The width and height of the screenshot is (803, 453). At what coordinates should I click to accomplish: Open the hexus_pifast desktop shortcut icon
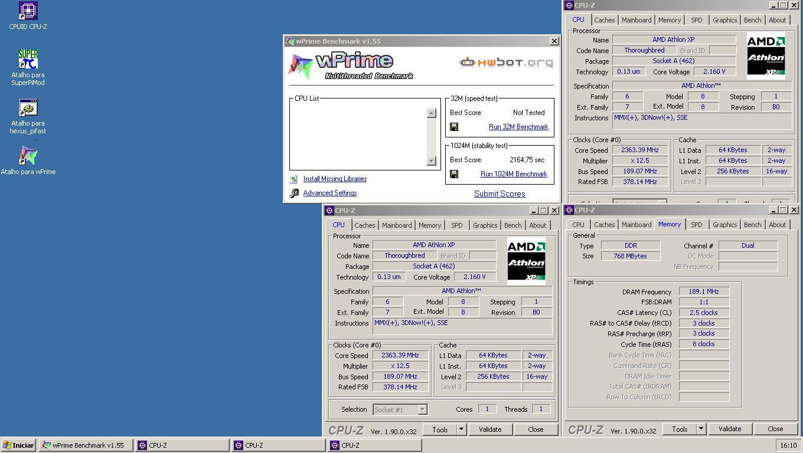28,107
